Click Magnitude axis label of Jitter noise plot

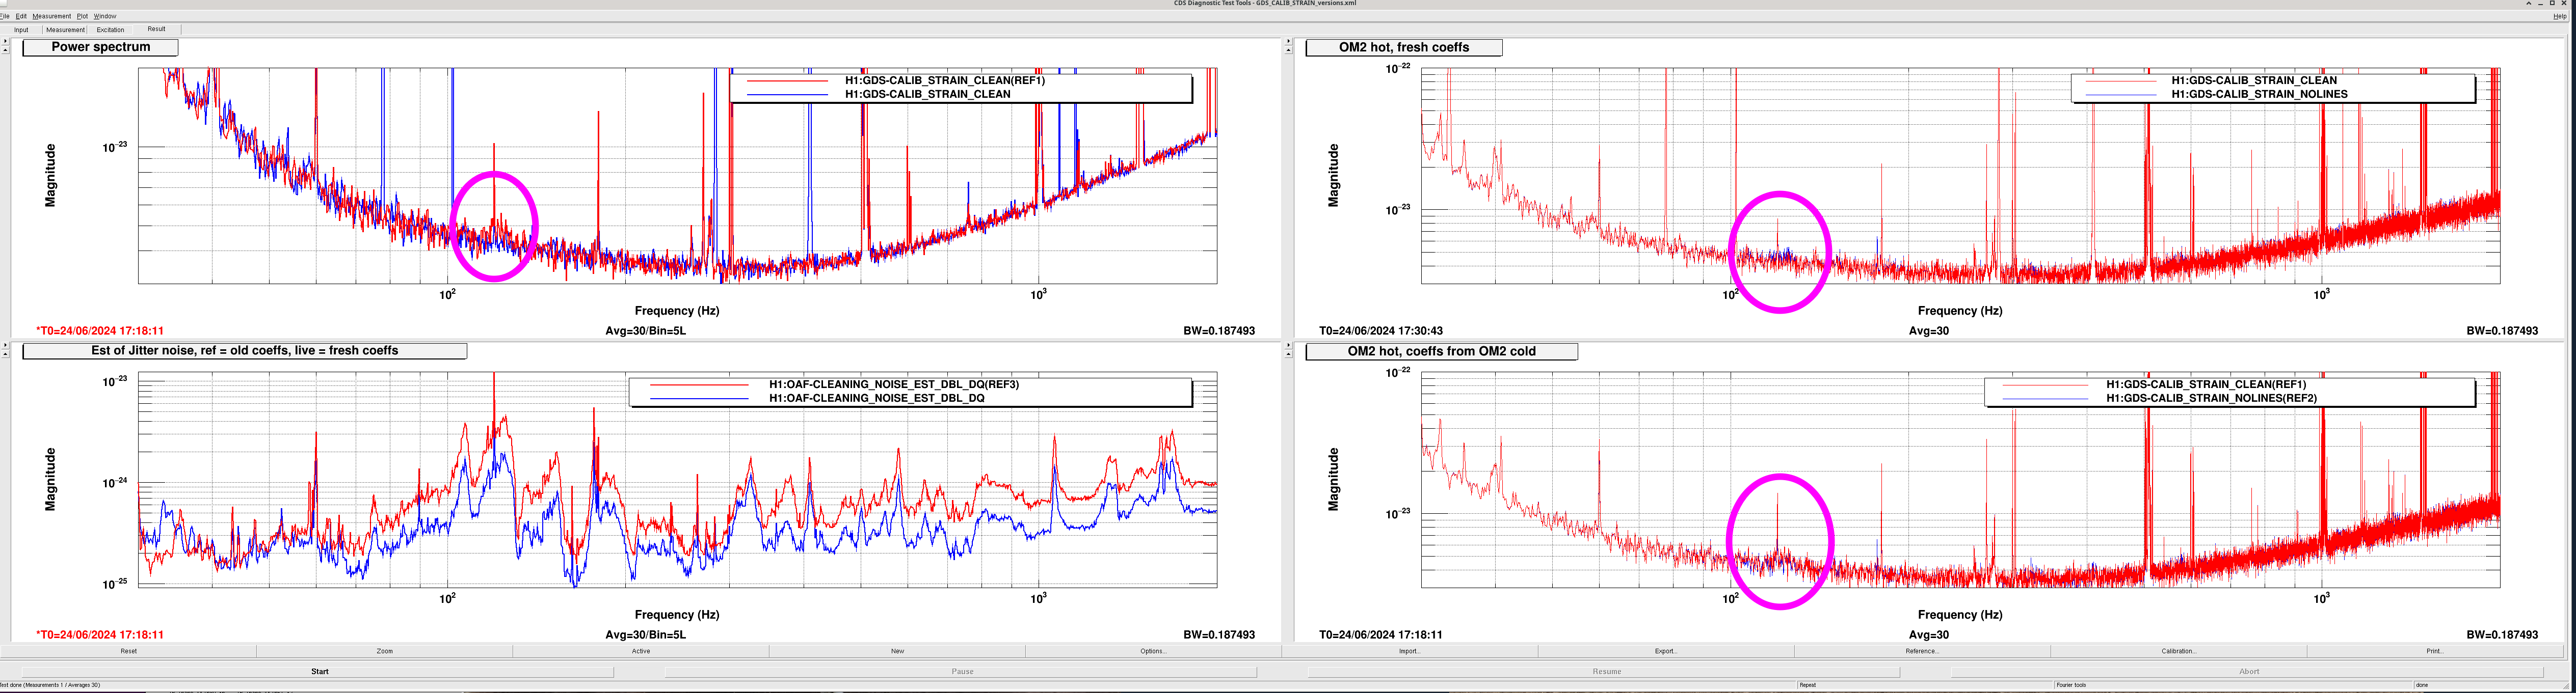point(50,479)
